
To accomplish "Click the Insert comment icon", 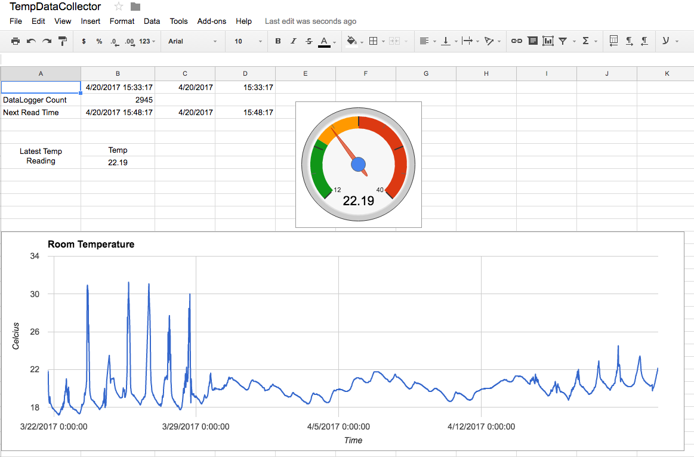I will [532, 41].
